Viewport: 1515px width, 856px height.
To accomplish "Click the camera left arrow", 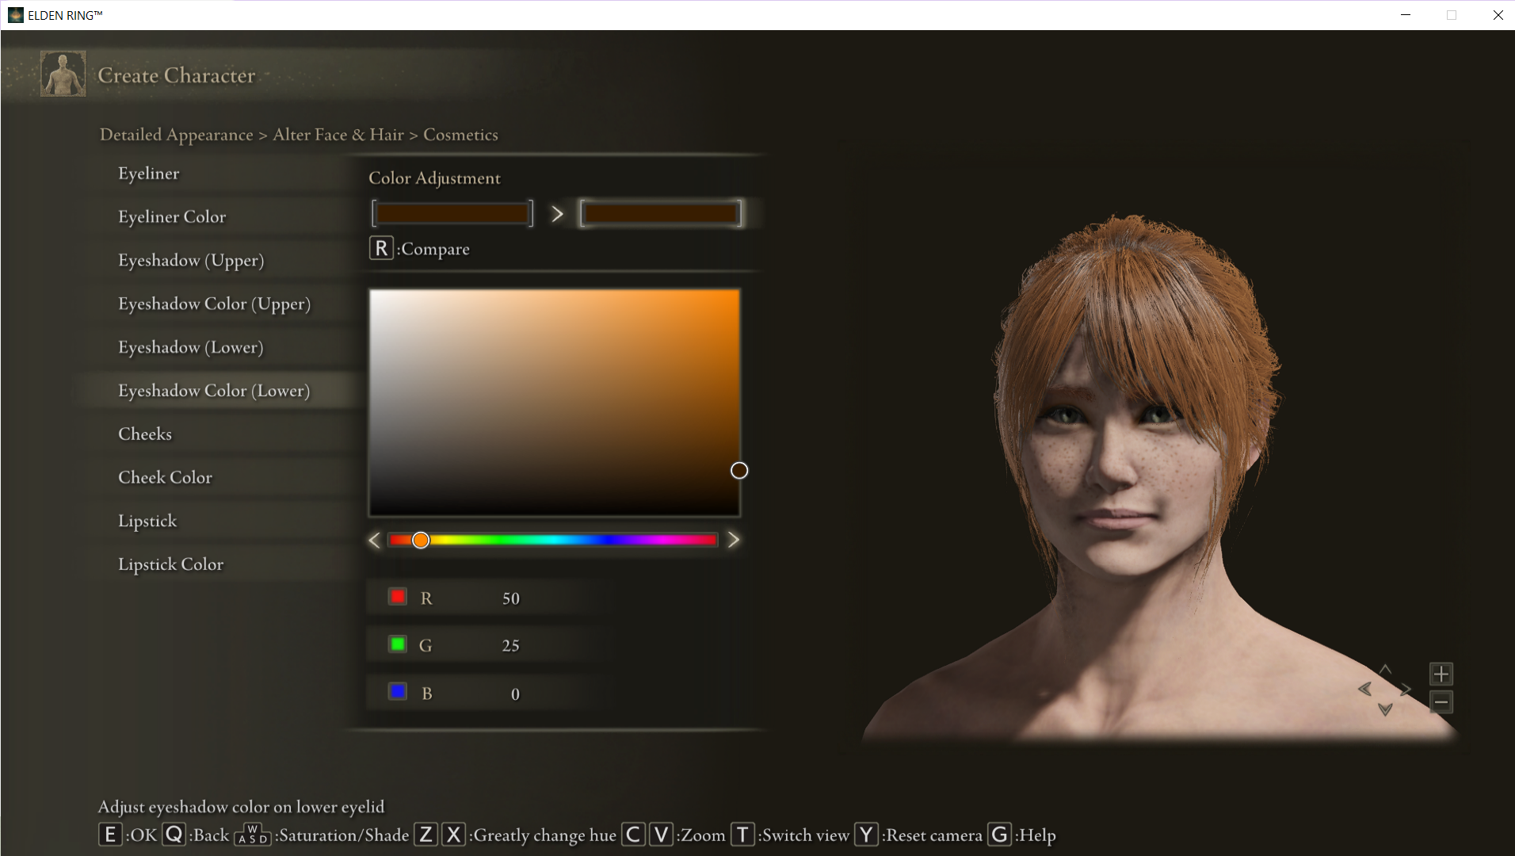I will [1364, 689].
